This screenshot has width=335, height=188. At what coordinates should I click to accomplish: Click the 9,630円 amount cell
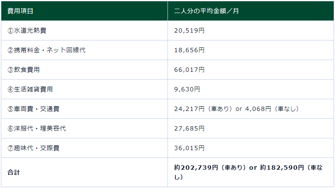click(x=187, y=89)
